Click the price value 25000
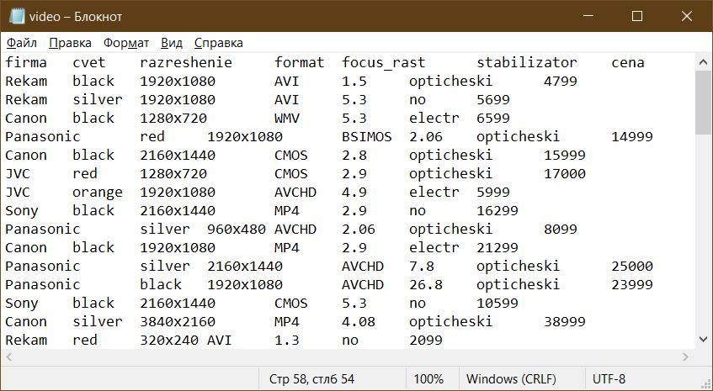This screenshot has height=391, width=713. coord(632,266)
